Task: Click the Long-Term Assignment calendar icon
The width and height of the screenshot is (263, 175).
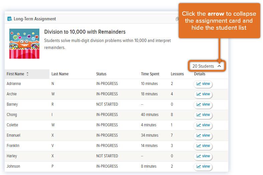Action: pos(10,19)
